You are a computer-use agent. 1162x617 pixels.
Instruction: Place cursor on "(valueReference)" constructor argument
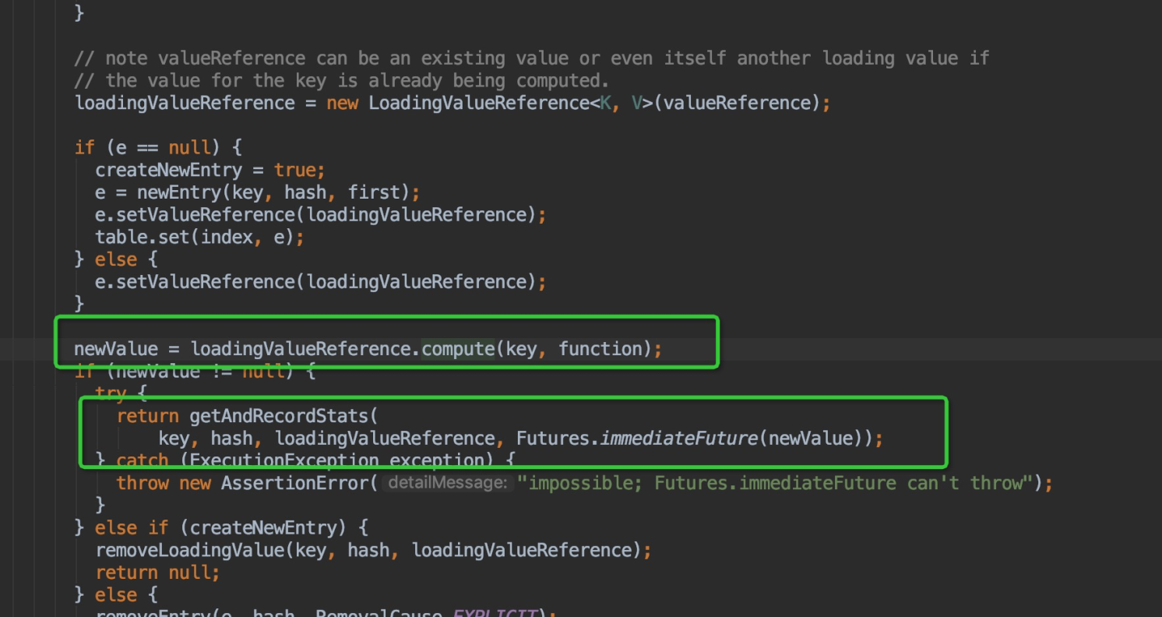pyautogui.click(x=737, y=103)
